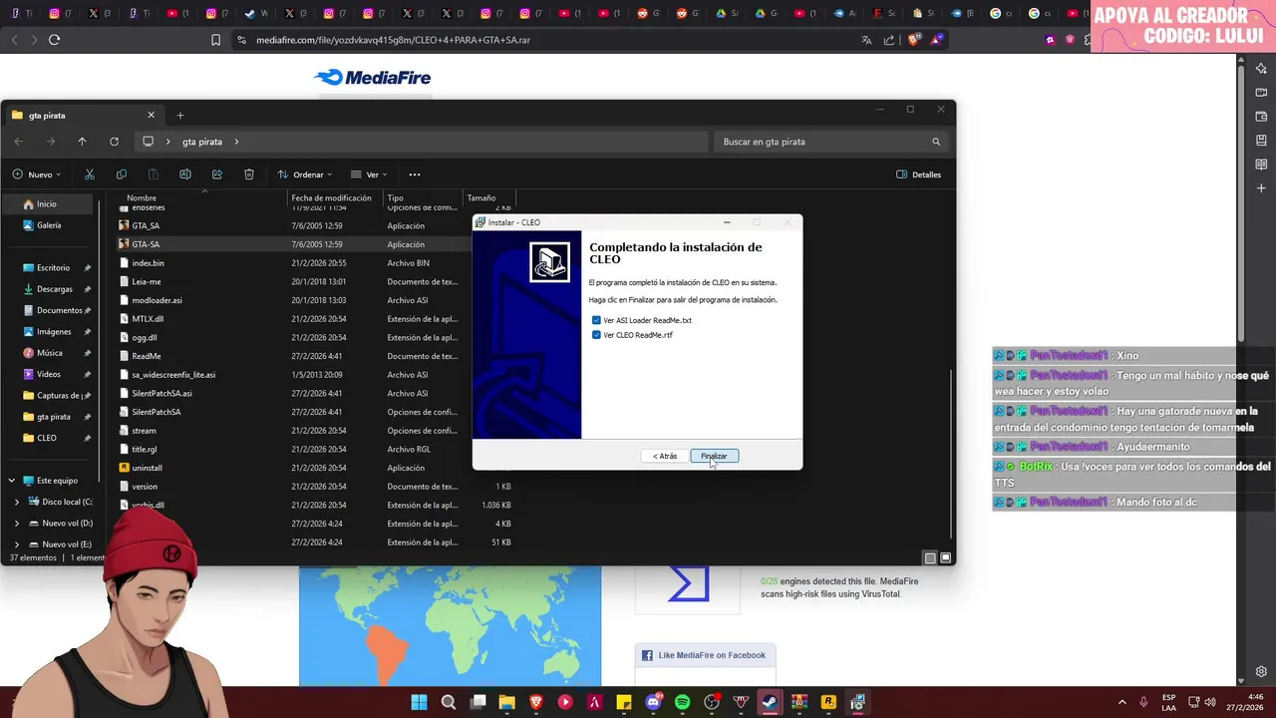Click the browser reload button
Screen dimensions: 1276x718
click(54, 40)
